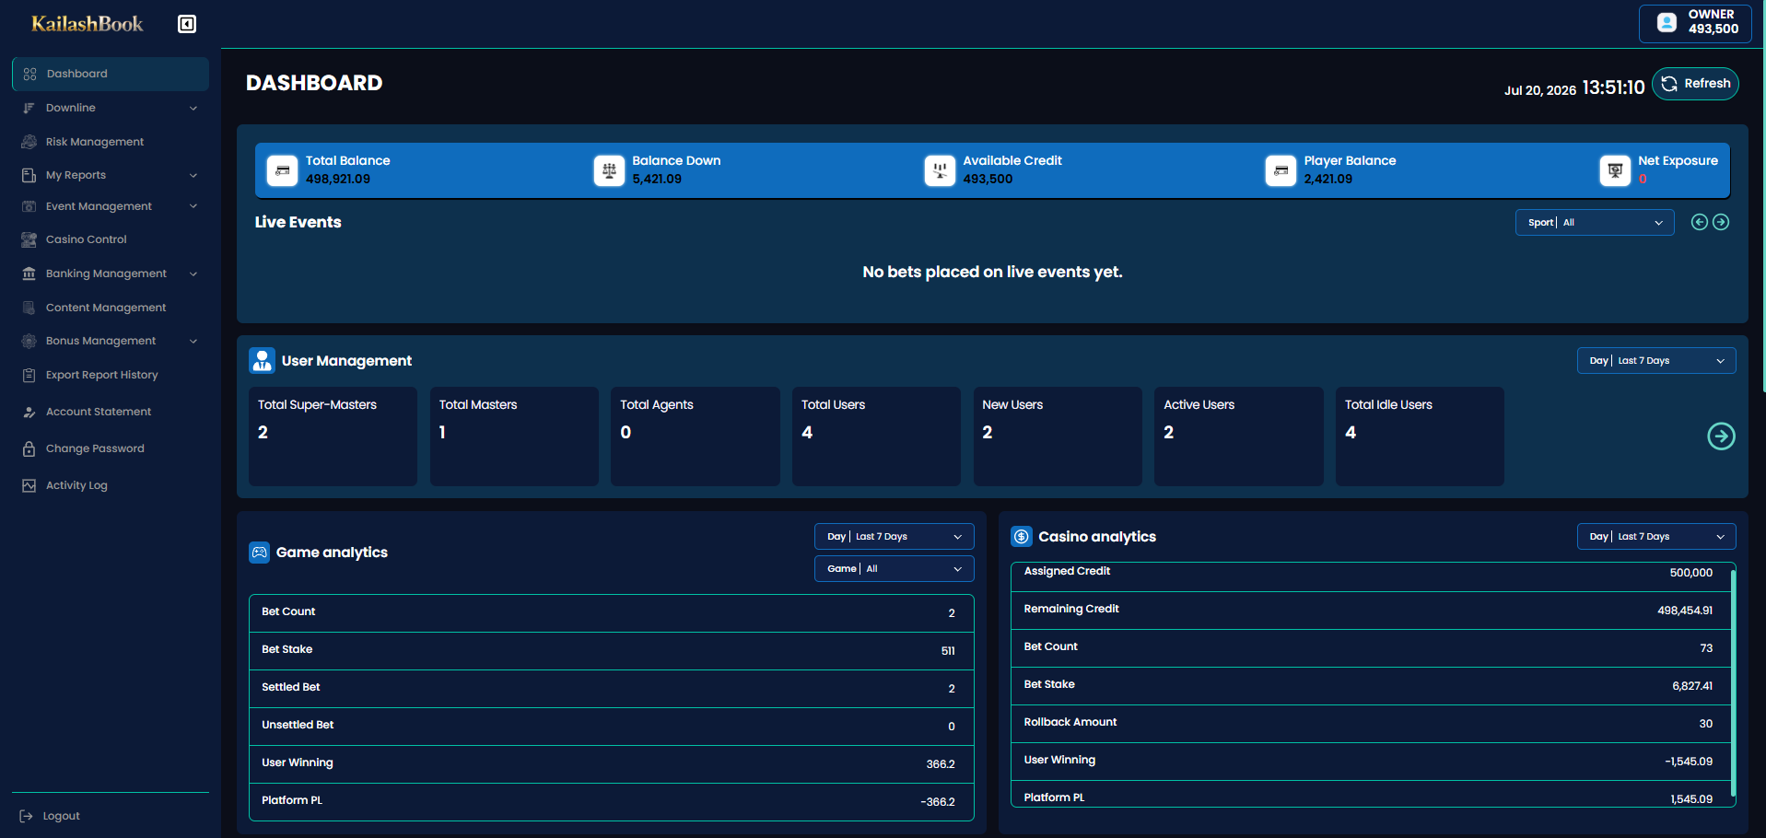Click the Banking Management bank icon
Viewport: 1766px width, 838px height.
29,274
